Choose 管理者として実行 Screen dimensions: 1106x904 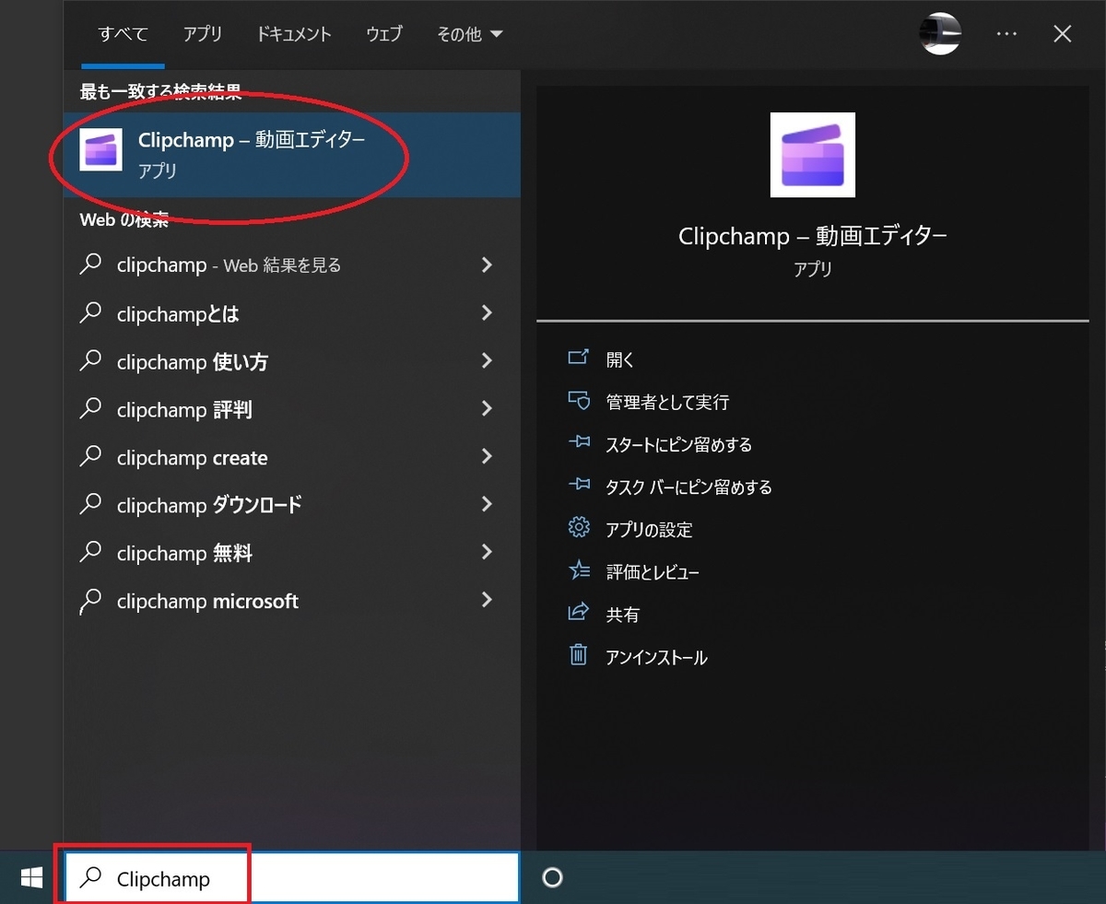(x=667, y=402)
